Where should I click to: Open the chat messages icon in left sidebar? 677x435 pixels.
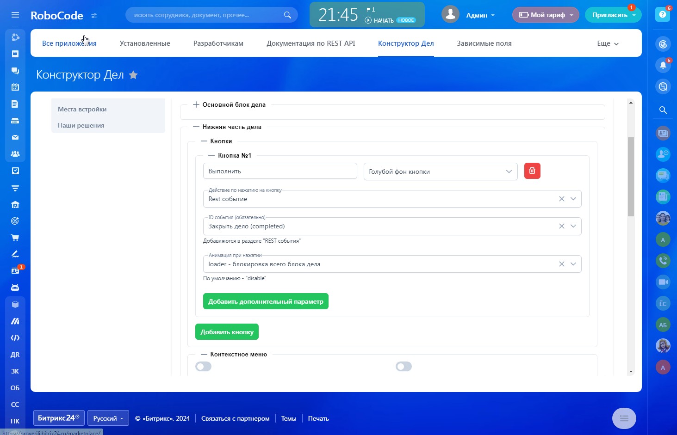click(x=15, y=70)
